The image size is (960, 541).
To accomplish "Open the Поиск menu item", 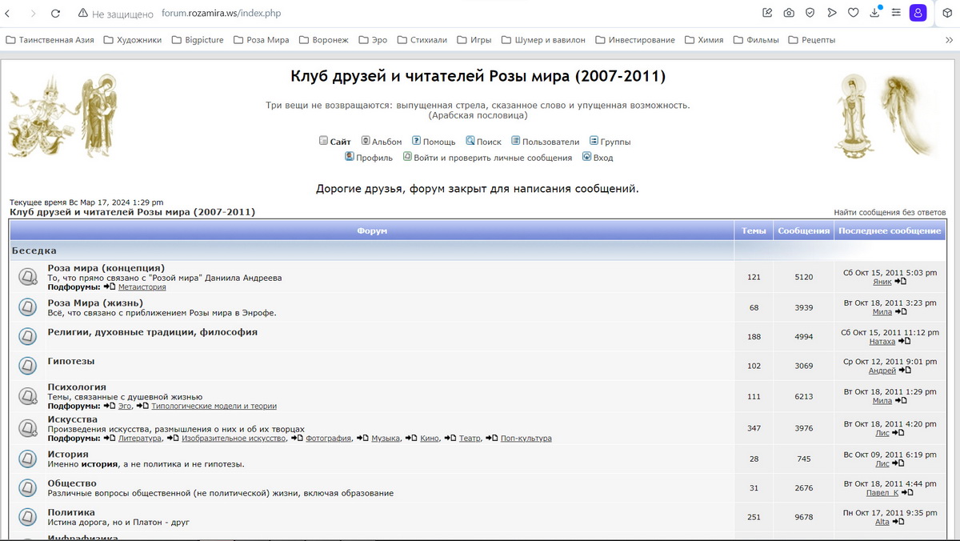I will pyautogui.click(x=484, y=142).
